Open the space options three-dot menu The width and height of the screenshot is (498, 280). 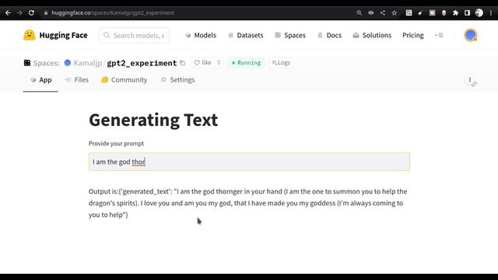(x=470, y=80)
